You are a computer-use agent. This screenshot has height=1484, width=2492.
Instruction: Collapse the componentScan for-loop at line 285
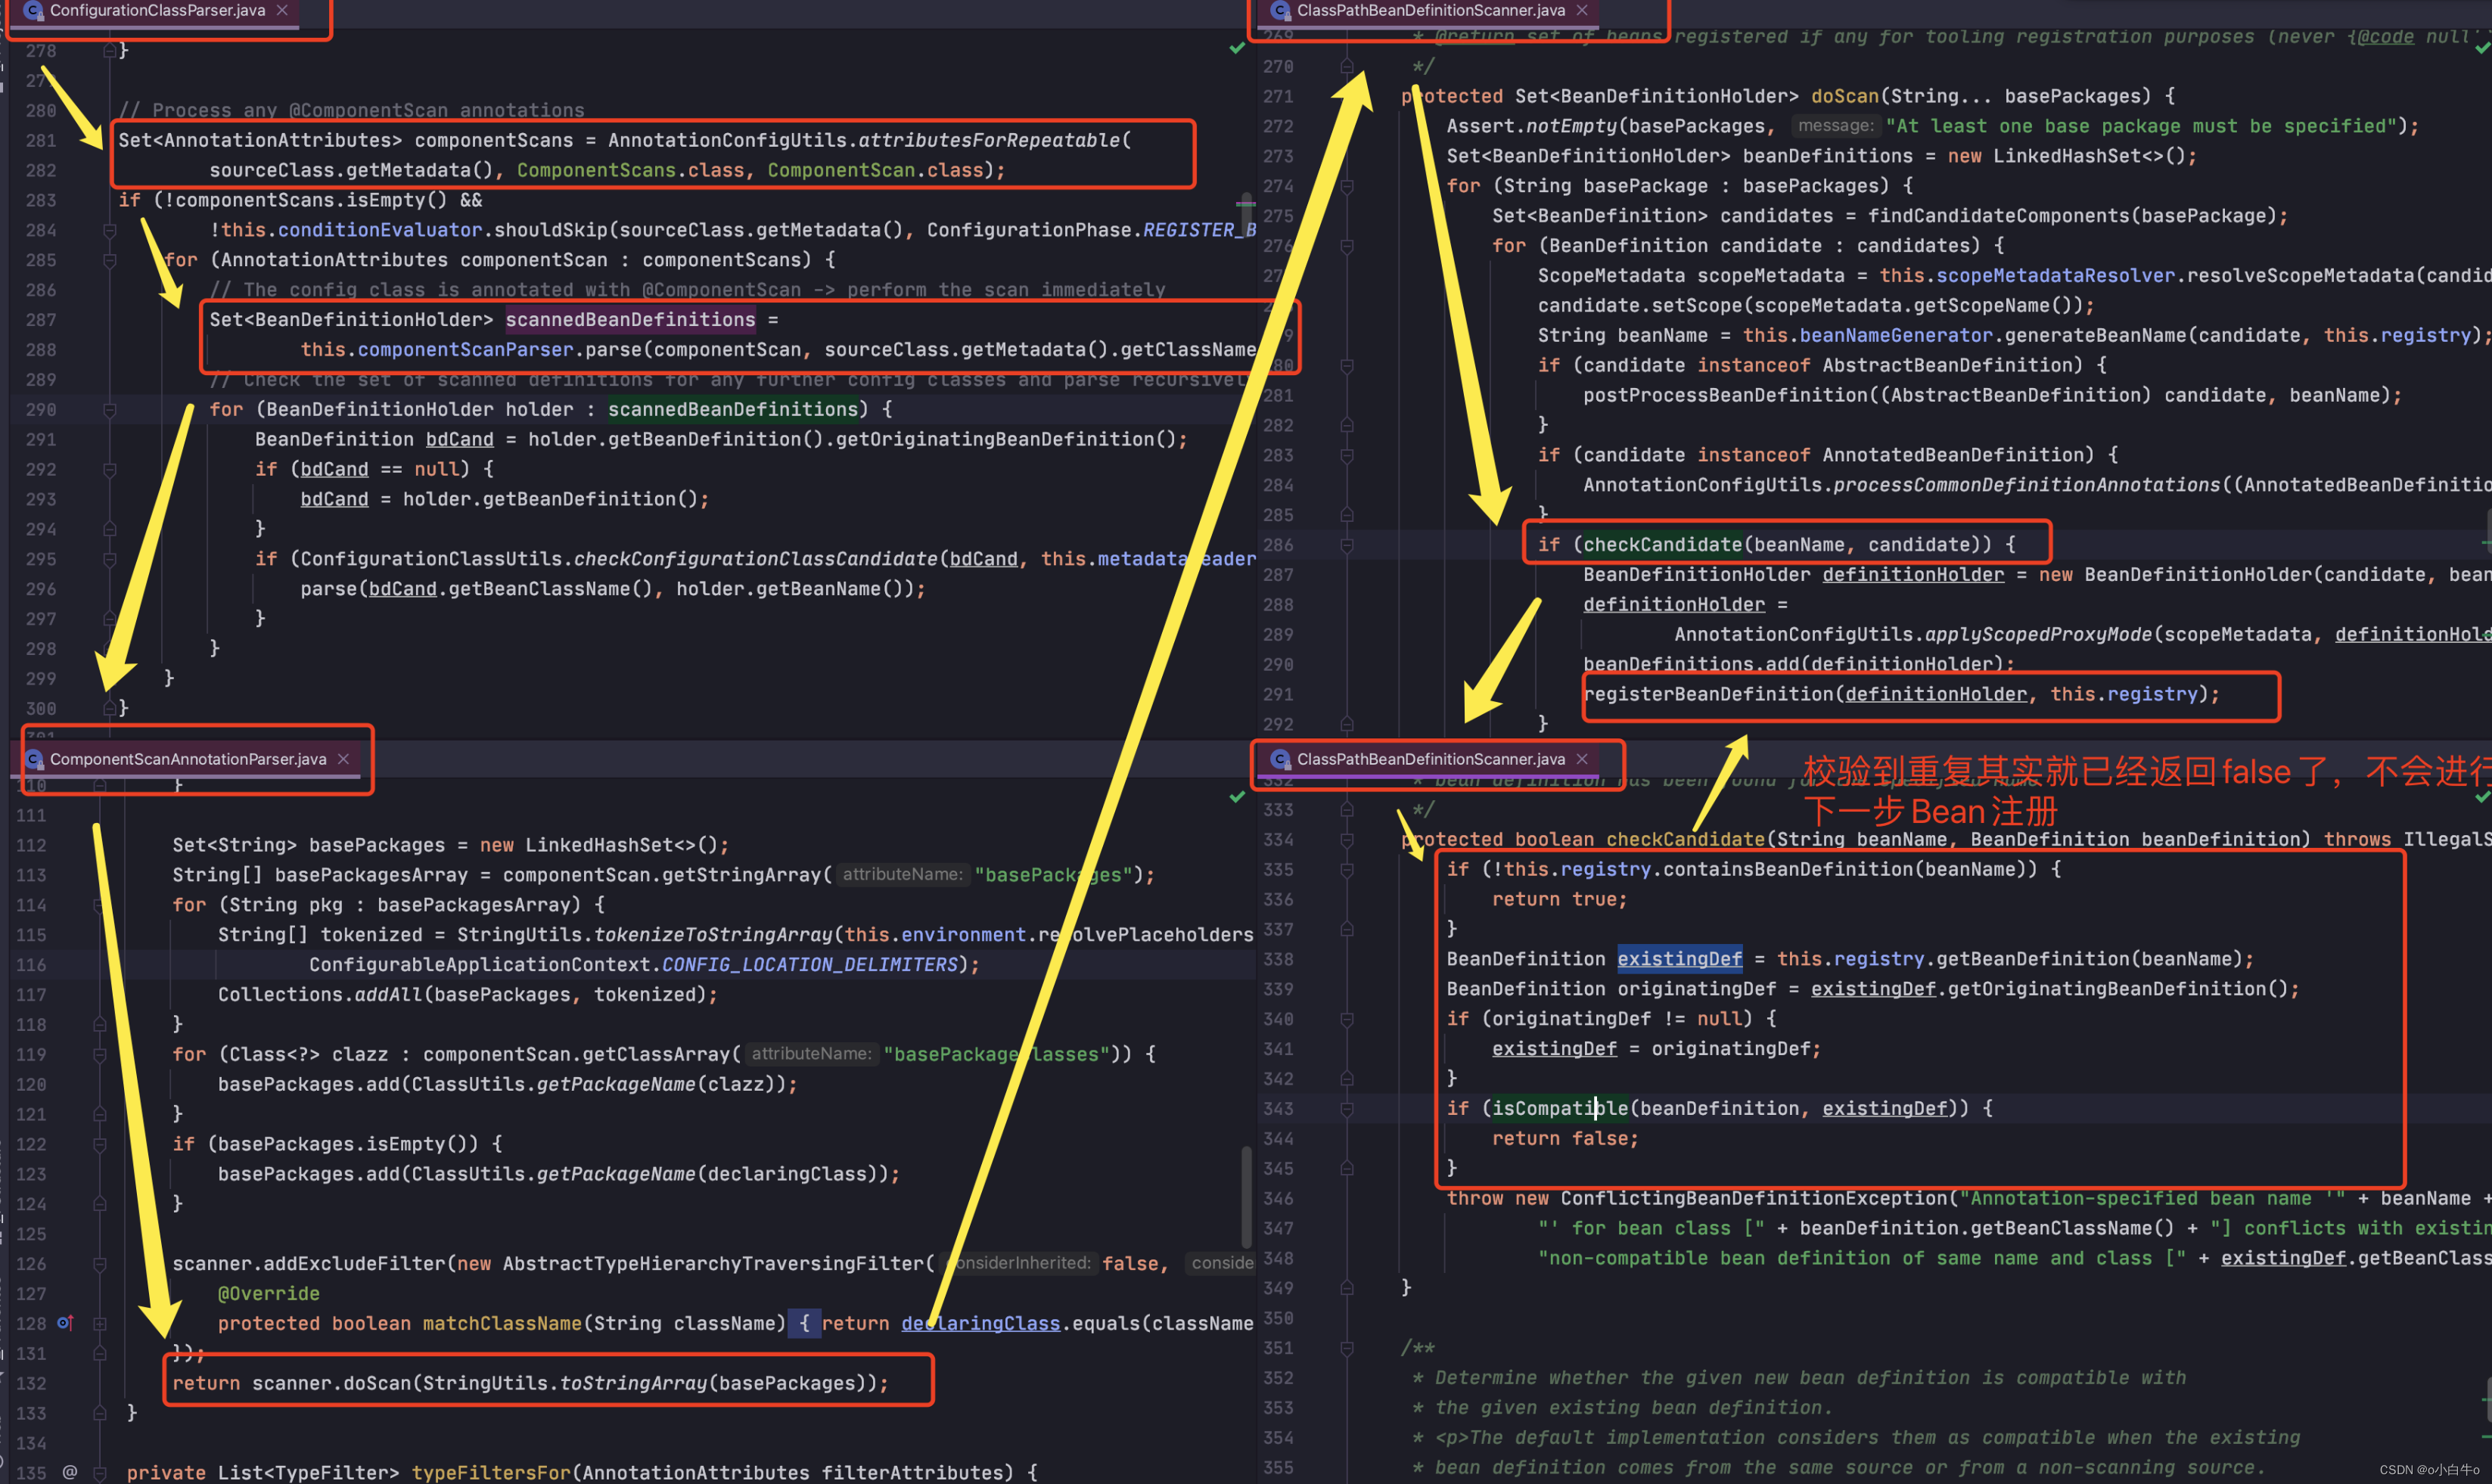click(x=110, y=260)
